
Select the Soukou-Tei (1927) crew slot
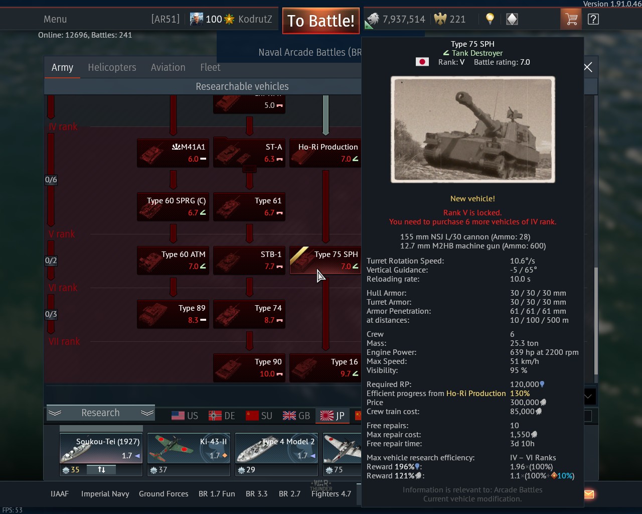[x=101, y=448]
